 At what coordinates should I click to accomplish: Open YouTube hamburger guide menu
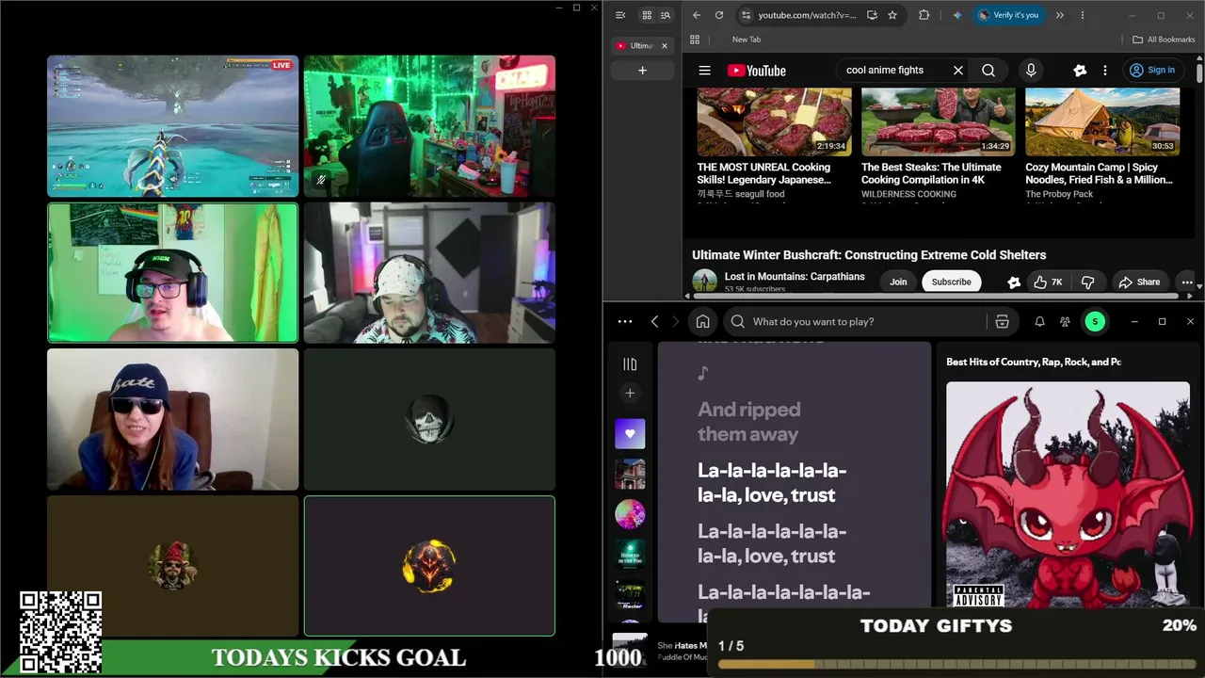704,70
